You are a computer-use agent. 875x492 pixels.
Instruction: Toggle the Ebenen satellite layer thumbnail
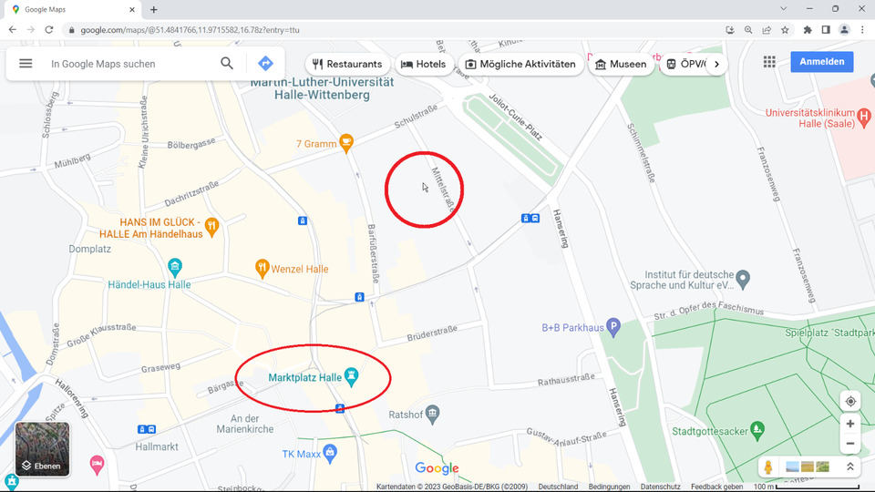43,449
